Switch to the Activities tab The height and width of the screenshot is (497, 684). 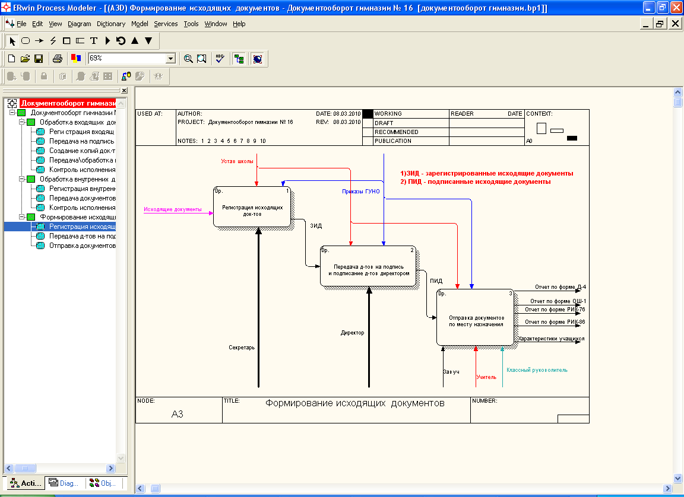[26, 483]
